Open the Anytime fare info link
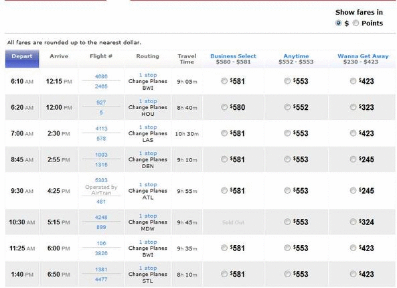Image resolution: width=397 pixels, height=288 pixels. pyautogui.click(x=296, y=56)
